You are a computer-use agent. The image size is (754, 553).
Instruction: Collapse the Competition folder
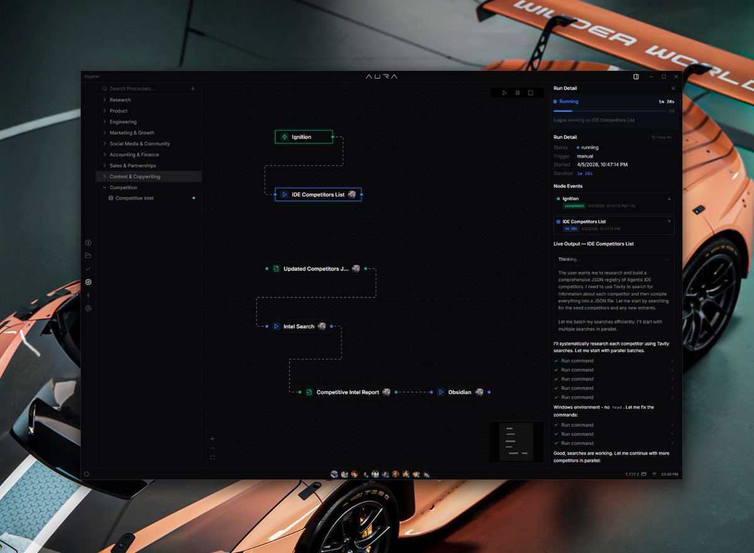coord(149,187)
